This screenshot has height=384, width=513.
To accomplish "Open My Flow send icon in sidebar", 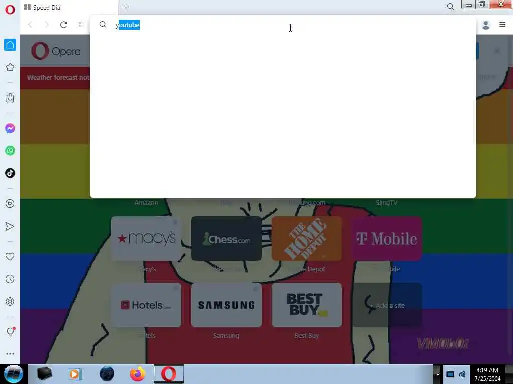I will (10, 226).
